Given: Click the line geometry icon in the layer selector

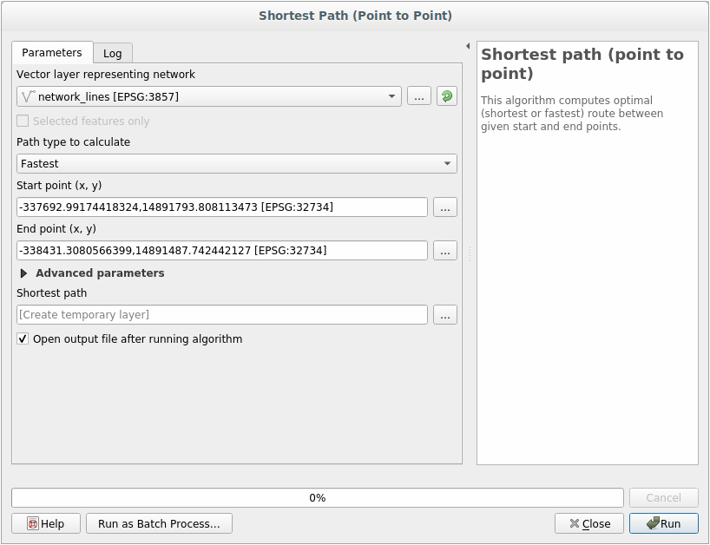Looking at the screenshot, I should tap(27, 95).
